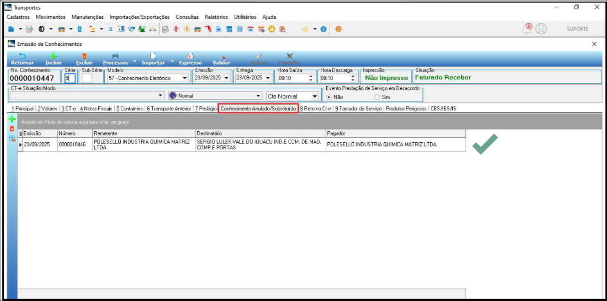
Task: Switch to the Notas Fiscais tab
Action: click(96, 109)
